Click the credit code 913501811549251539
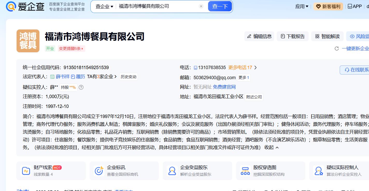 point(86,68)
